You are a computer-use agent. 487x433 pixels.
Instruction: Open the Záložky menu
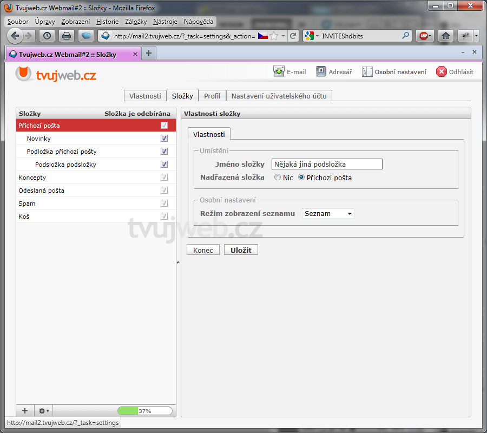click(x=135, y=22)
